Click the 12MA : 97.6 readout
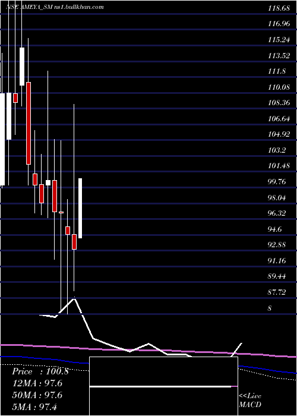The width and height of the screenshot is (297, 416). coord(37,383)
